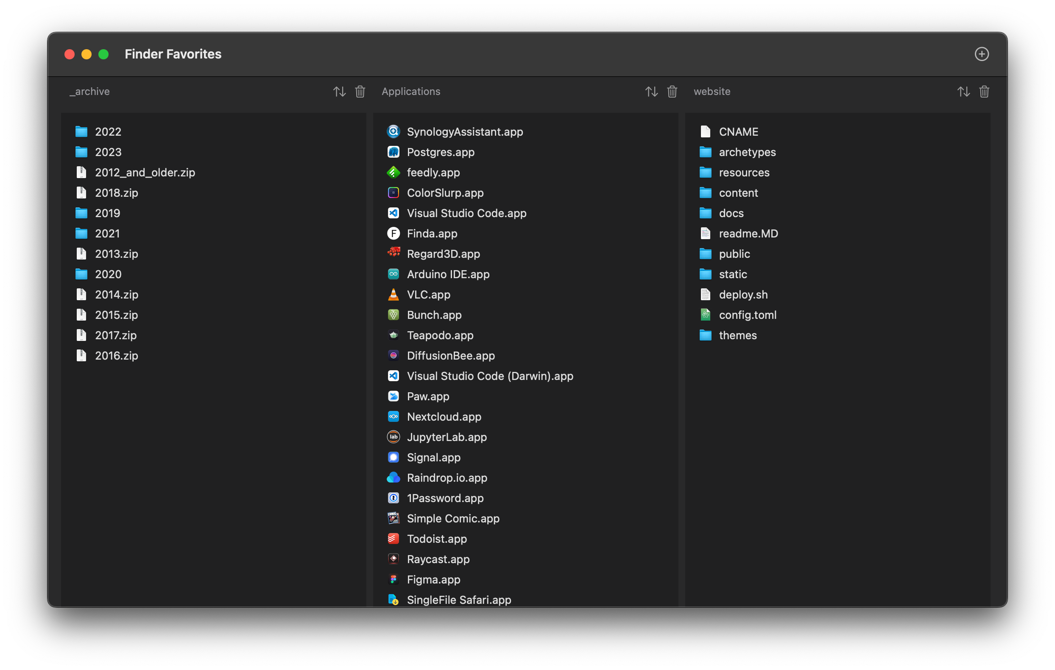Click the Figma app icon
Screen dimensions: 1055x670
[x=394, y=579]
